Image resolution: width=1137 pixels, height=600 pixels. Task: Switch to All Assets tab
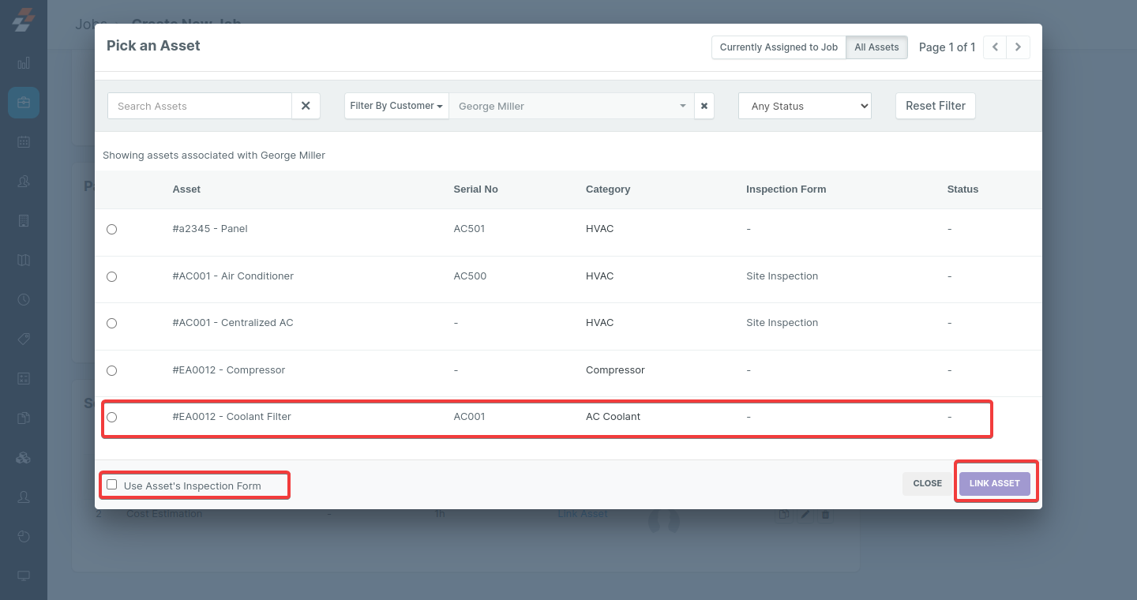click(x=876, y=47)
